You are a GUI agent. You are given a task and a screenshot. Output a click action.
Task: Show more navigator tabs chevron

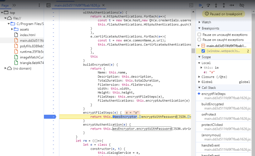pos(14,5)
